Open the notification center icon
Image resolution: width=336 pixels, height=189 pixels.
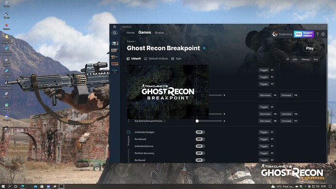coord(330,187)
